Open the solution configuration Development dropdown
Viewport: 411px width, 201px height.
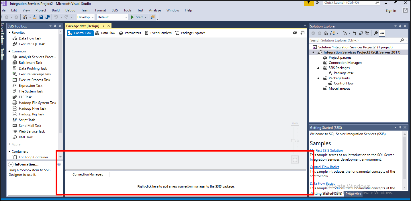pos(85,17)
